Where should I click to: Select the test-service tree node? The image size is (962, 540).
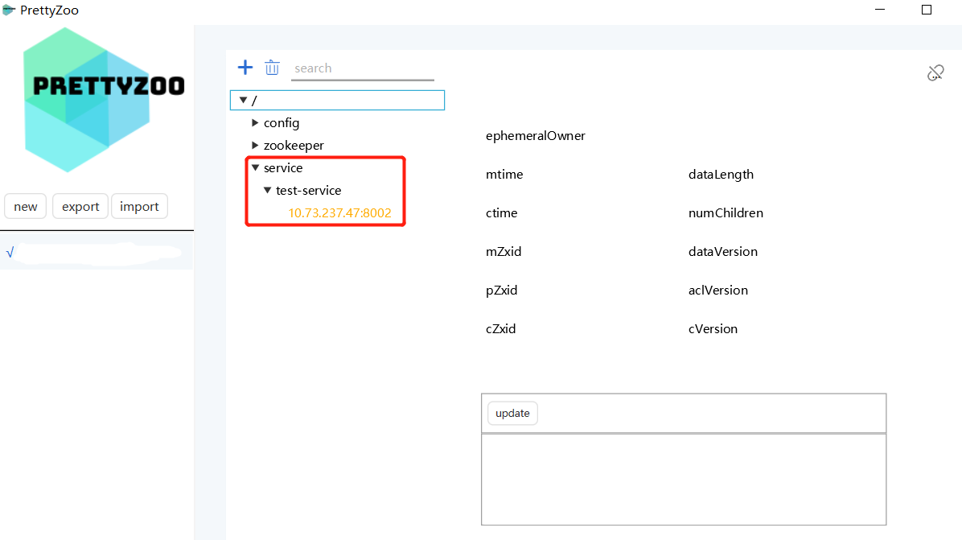(308, 191)
